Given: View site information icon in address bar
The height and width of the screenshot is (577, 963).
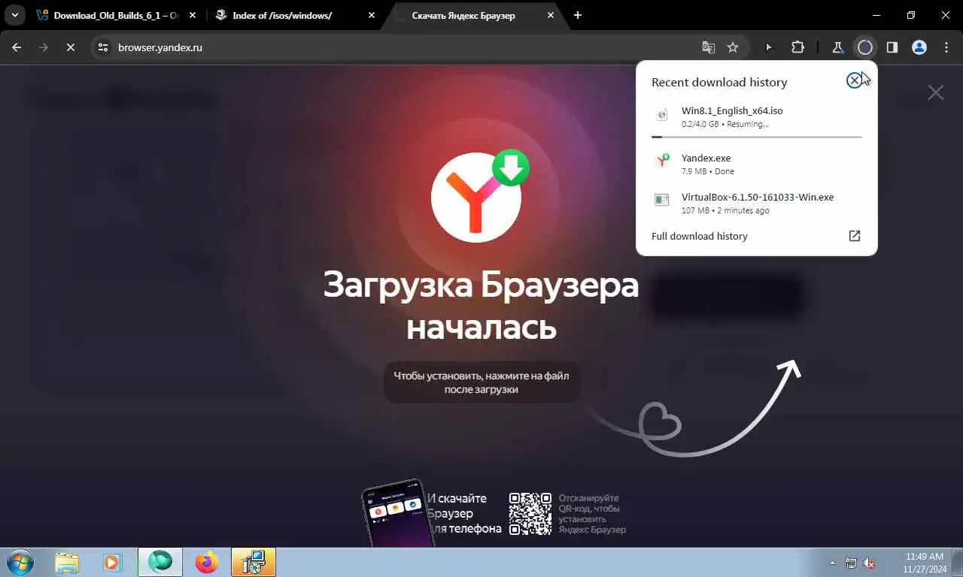Looking at the screenshot, I should [x=104, y=47].
